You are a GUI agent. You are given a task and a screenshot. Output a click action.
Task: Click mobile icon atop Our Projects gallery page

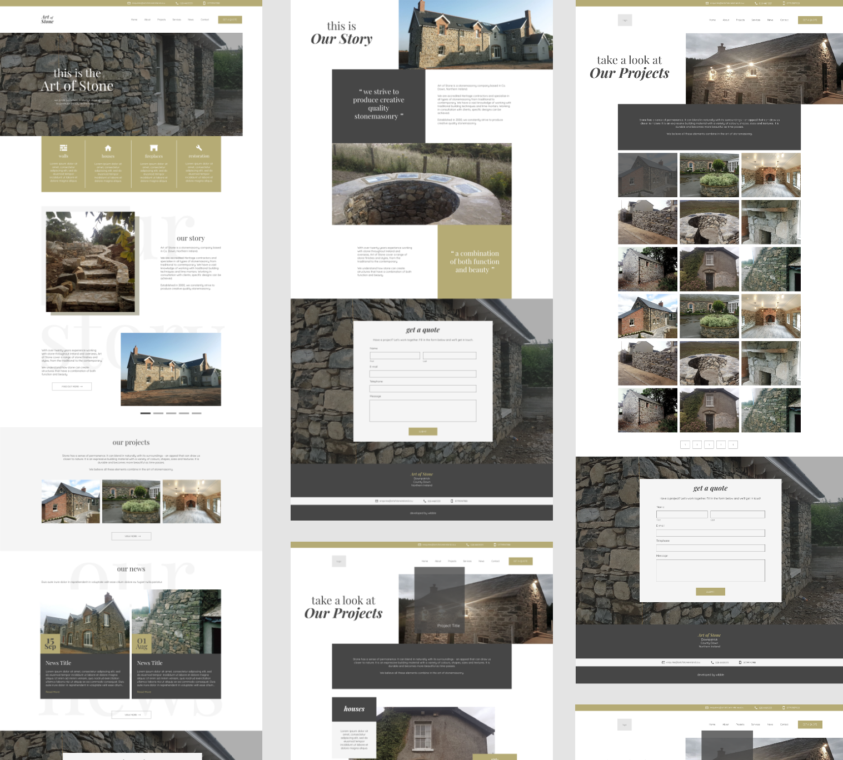coord(784,3)
